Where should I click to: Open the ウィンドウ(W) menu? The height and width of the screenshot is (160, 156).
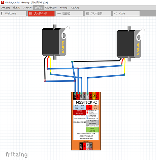point(51,8)
